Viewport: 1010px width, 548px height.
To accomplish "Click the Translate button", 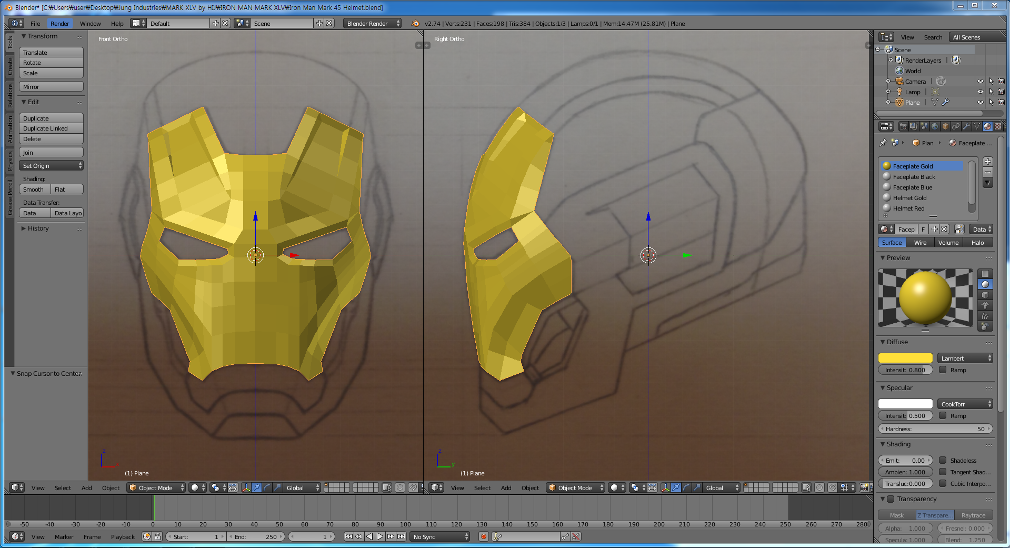I will [51, 52].
